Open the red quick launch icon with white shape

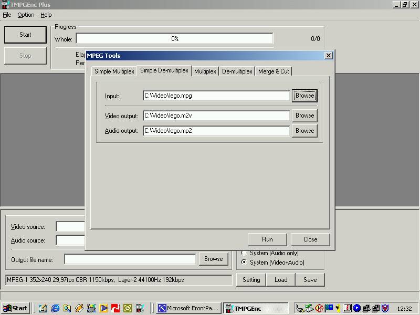coord(115,308)
